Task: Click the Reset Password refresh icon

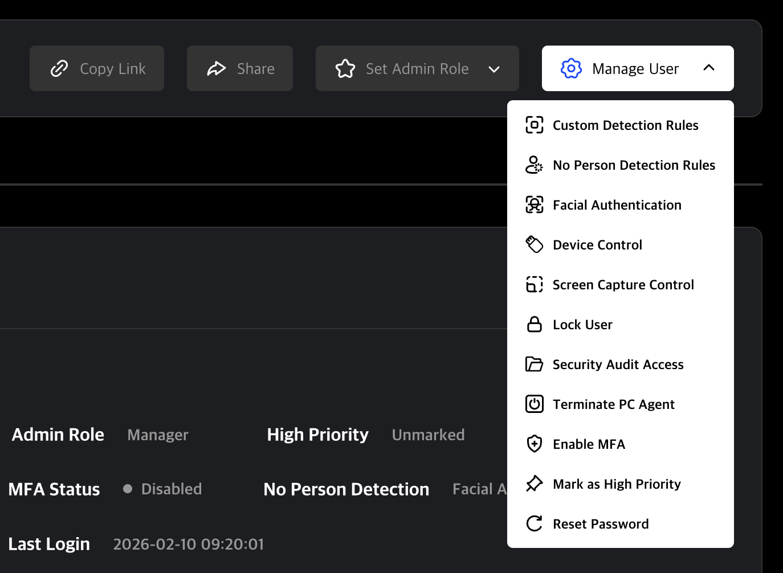Action: pos(534,524)
